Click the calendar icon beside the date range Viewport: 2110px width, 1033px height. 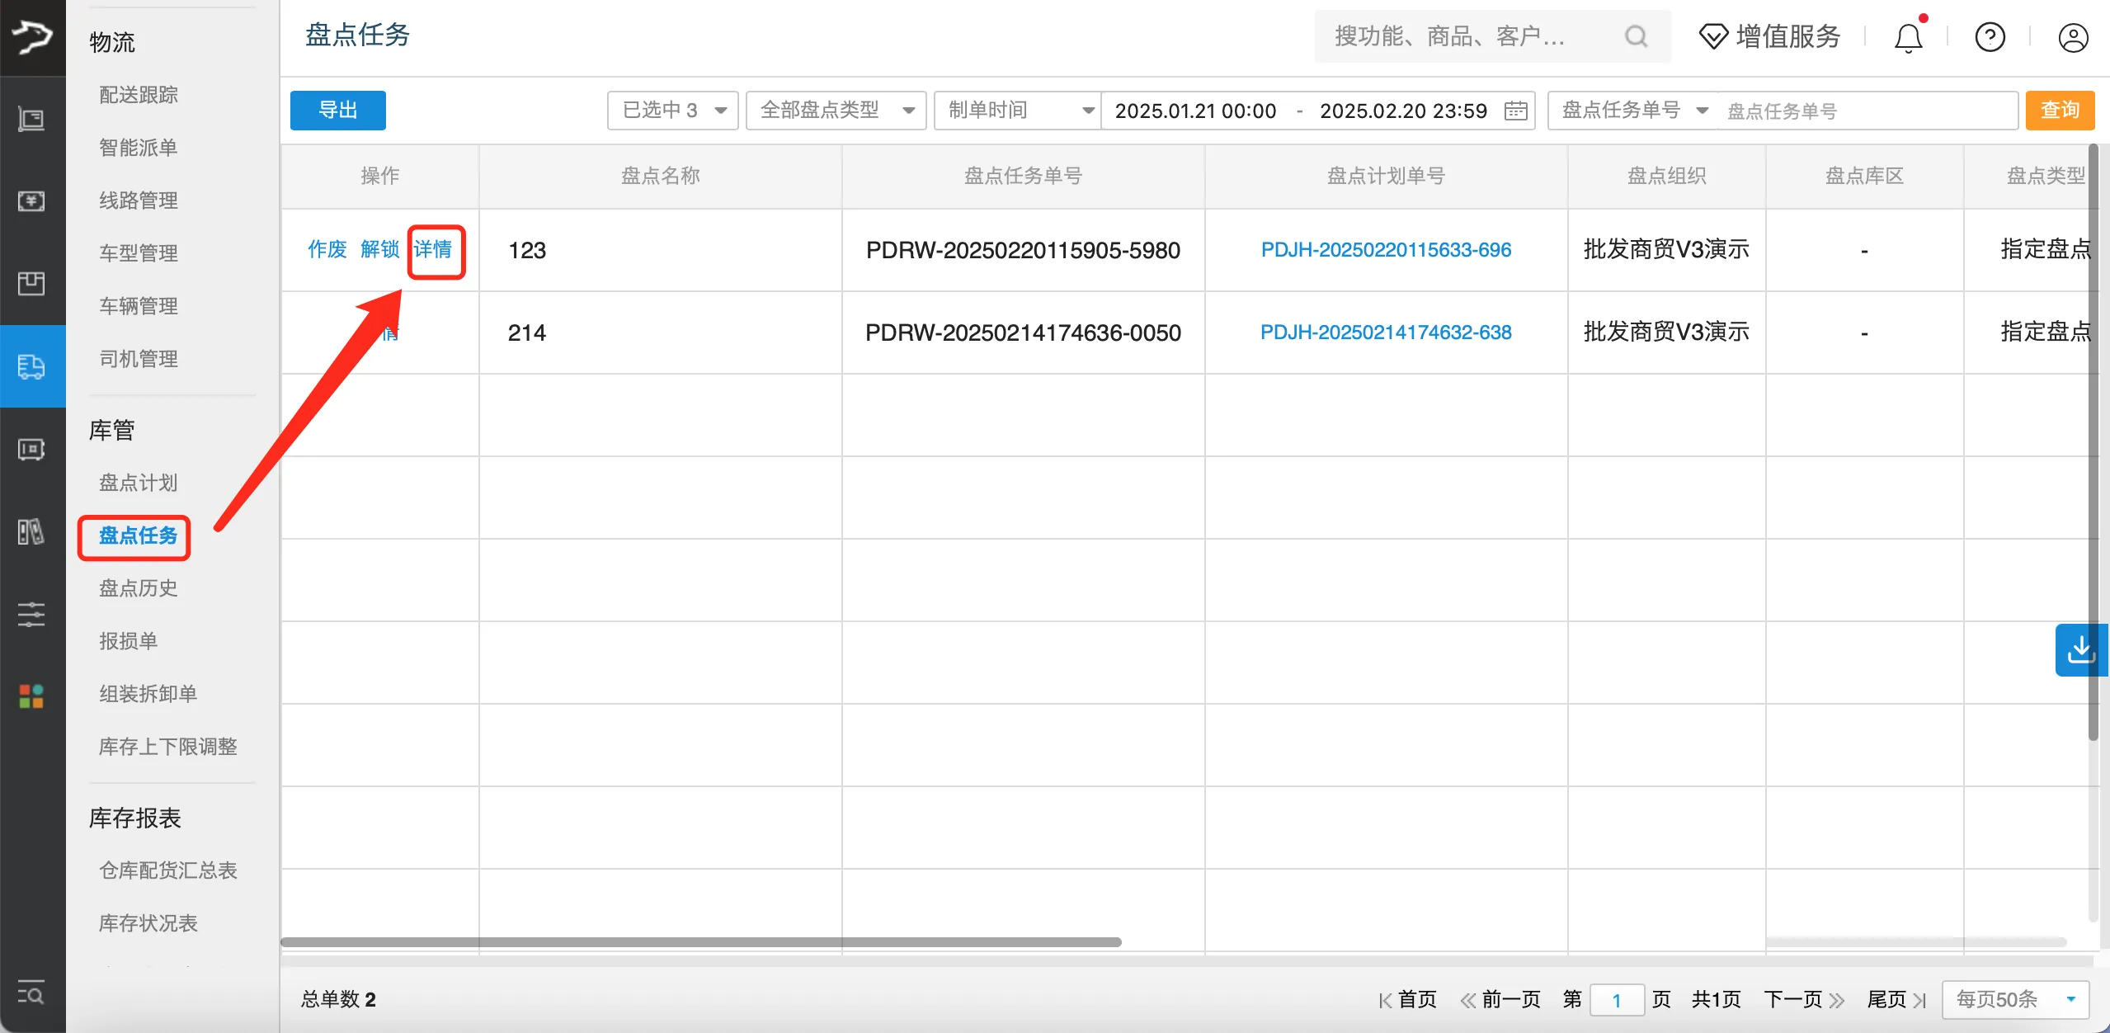[x=1514, y=110]
